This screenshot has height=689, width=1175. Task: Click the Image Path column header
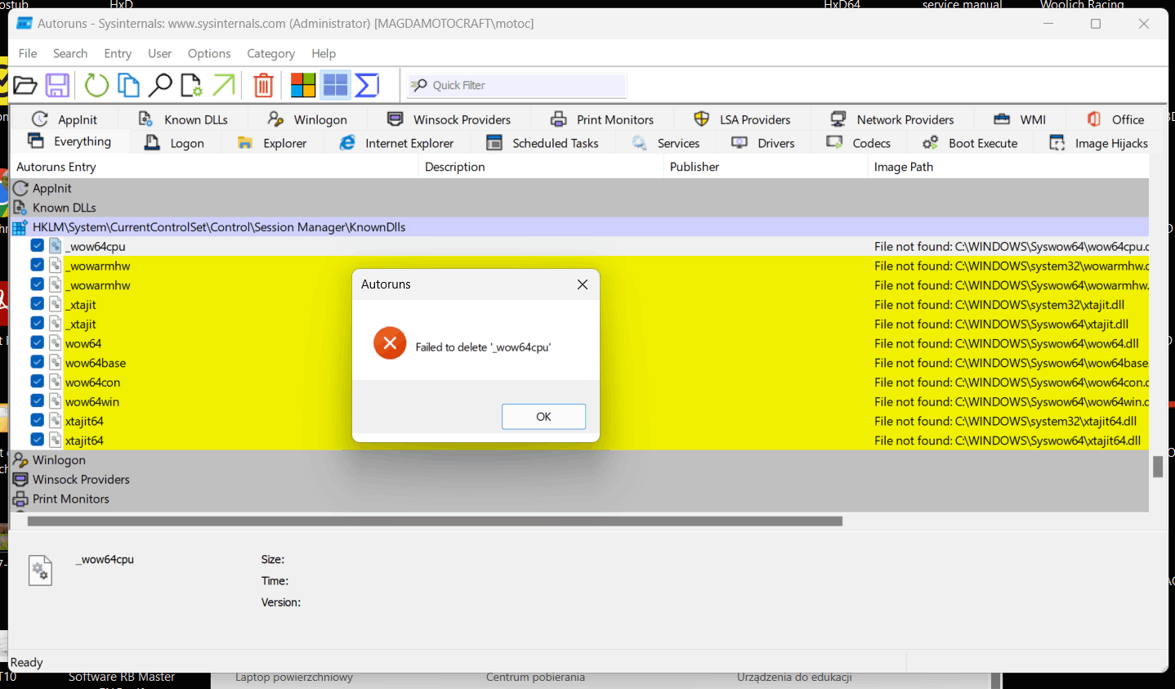(x=1008, y=167)
